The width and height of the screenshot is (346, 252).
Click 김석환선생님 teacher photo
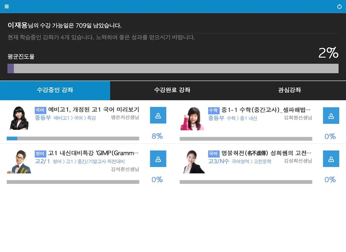(19, 162)
